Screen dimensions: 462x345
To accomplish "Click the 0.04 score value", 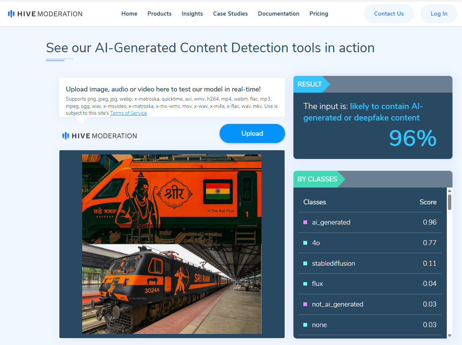I will pos(430,284).
